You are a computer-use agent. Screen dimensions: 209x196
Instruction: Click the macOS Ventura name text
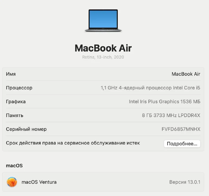[39, 182]
